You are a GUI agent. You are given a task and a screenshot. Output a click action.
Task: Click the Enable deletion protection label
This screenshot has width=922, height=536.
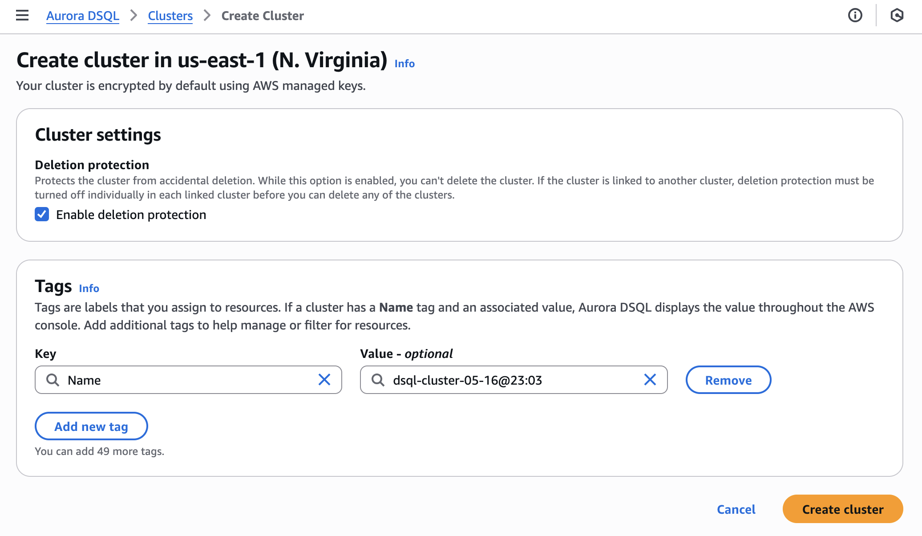pyautogui.click(x=131, y=215)
